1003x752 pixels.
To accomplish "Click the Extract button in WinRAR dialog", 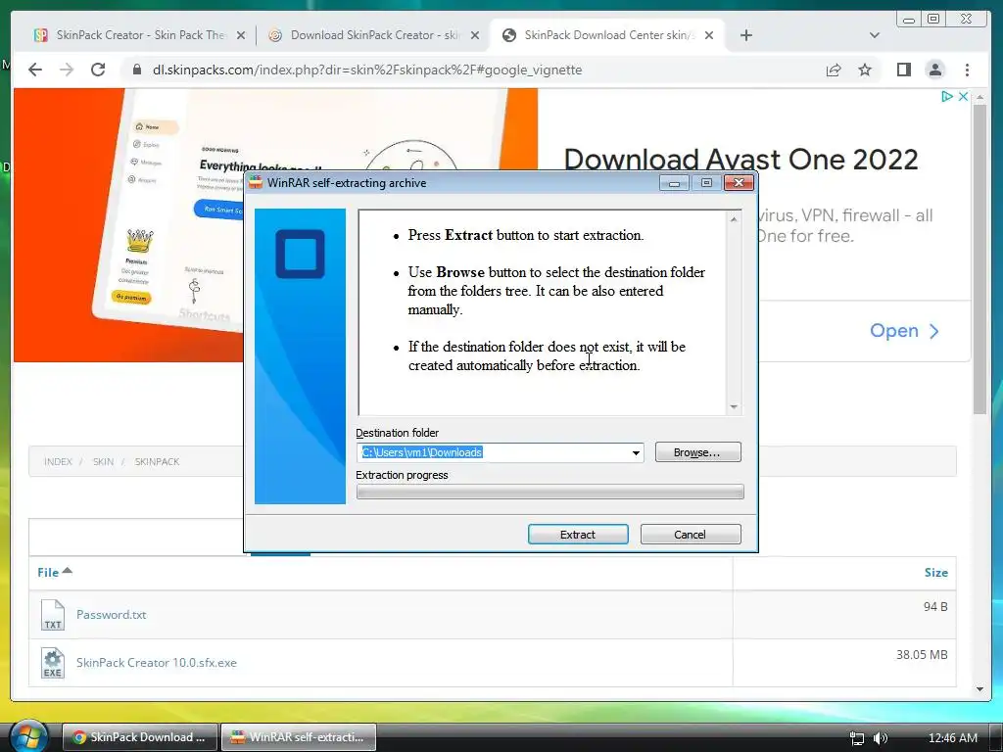I will (x=578, y=535).
